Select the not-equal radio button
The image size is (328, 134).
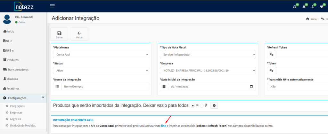[x=202, y=105]
